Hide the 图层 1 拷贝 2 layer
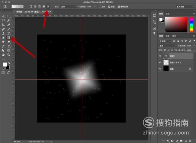This screenshot has width=196, height=143. click(x=160, y=62)
